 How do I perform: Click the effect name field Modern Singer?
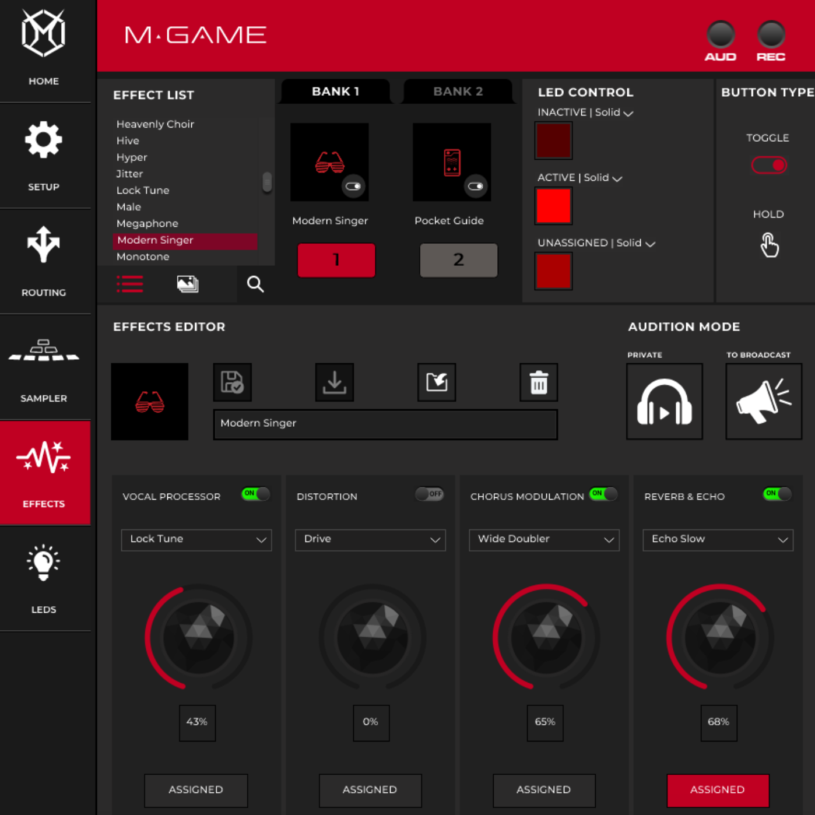point(385,424)
